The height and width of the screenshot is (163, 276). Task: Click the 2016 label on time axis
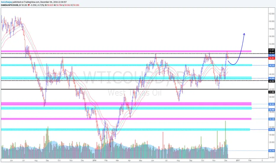tap(94, 161)
